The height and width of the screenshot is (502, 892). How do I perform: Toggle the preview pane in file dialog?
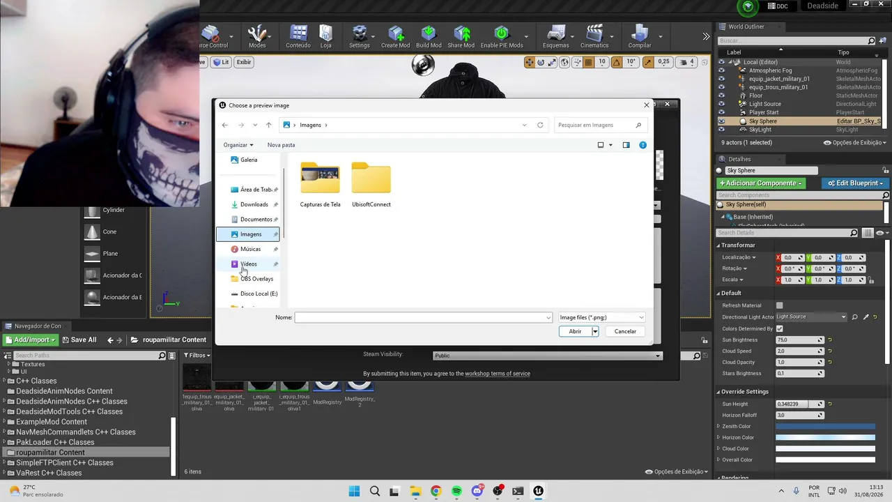tap(626, 145)
